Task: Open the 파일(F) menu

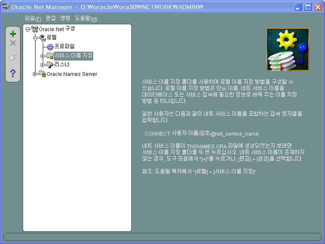Action: (x=33, y=18)
